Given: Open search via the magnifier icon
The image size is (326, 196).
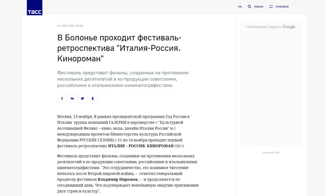Looking at the screenshot, I should point(250,6).
